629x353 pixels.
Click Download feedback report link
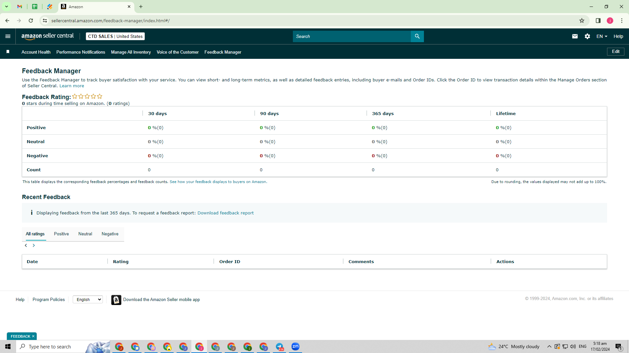(x=225, y=213)
